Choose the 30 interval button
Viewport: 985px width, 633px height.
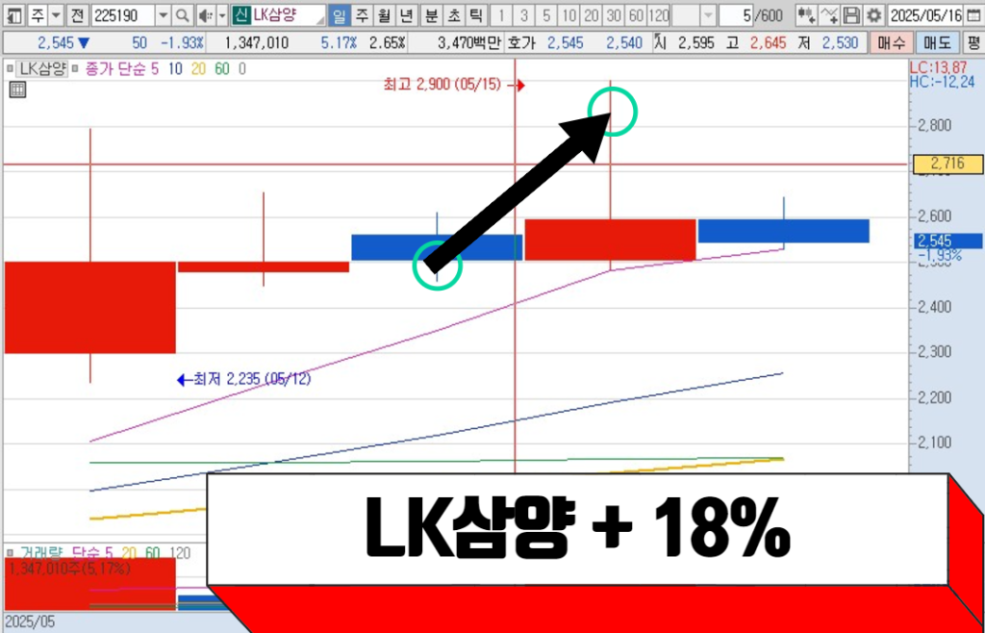click(614, 14)
